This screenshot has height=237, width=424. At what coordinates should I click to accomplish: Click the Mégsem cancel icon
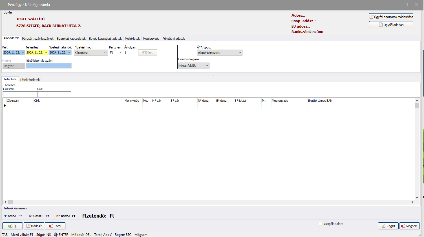pos(403,226)
